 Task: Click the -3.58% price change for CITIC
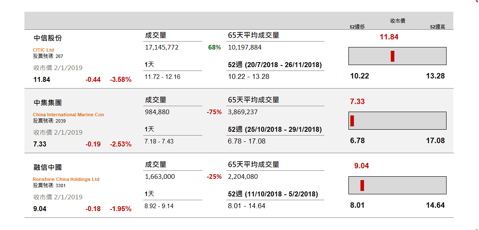point(121,80)
